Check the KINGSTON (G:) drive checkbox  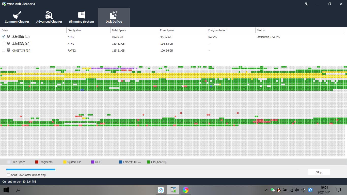(4, 50)
